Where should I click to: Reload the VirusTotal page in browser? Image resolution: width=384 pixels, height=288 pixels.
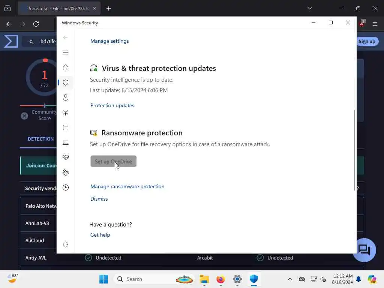pos(36,24)
